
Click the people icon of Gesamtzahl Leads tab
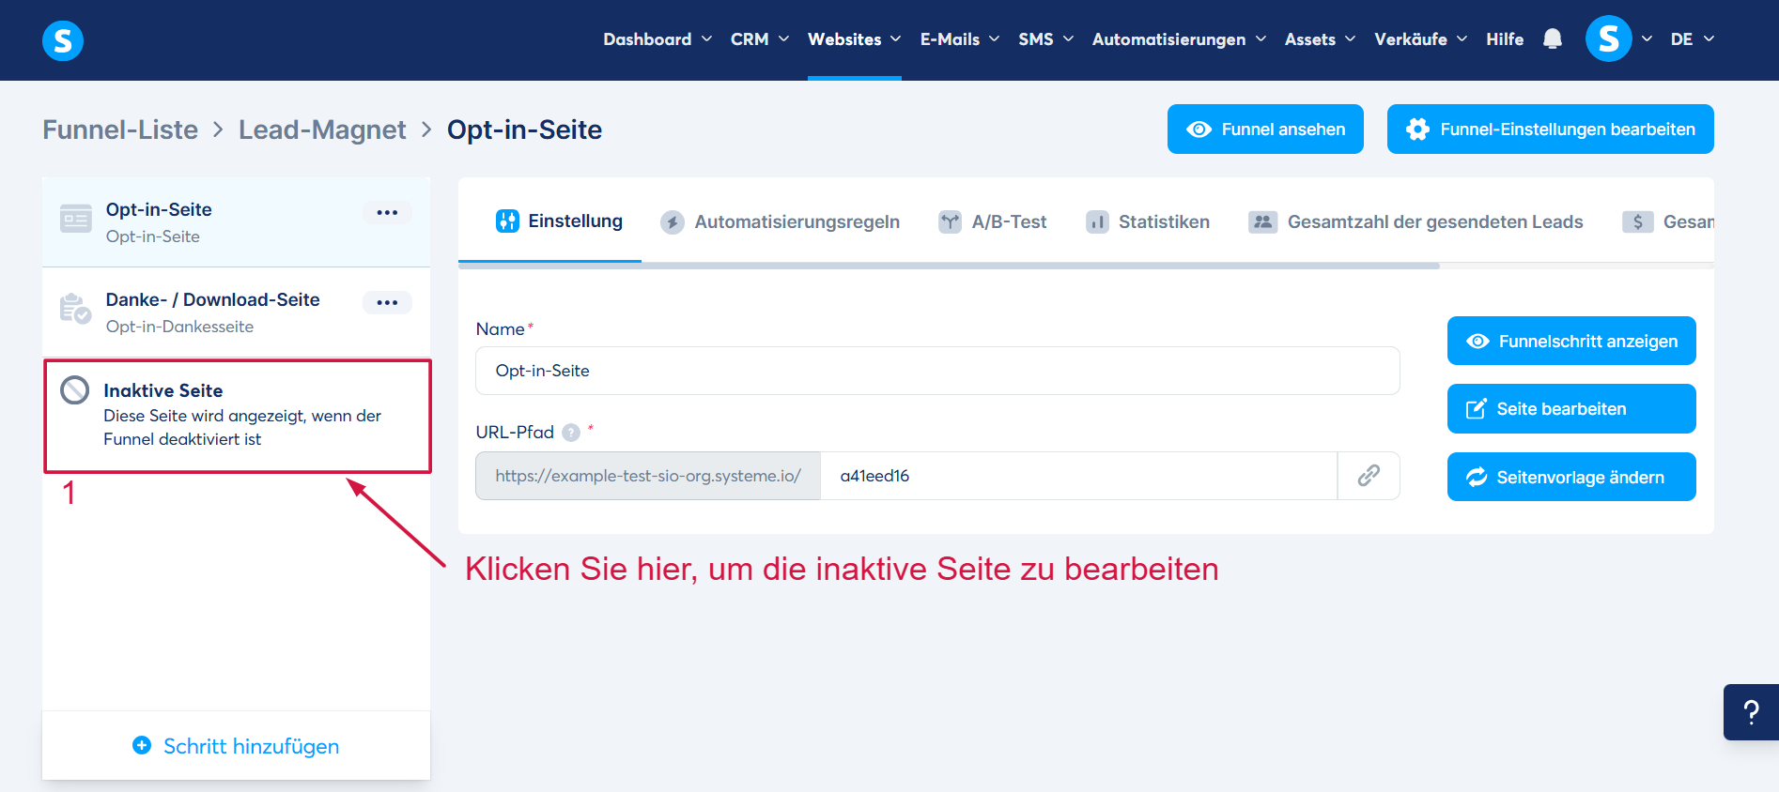(x=1262, y=222)
